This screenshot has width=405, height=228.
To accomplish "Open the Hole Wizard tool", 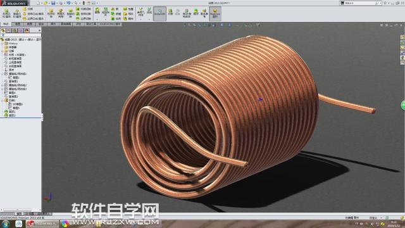I will 61,13.
